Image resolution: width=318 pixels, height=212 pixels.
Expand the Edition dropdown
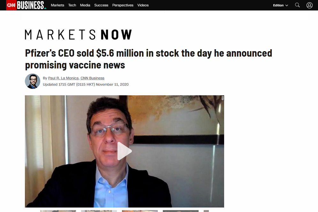coord(280,5)
